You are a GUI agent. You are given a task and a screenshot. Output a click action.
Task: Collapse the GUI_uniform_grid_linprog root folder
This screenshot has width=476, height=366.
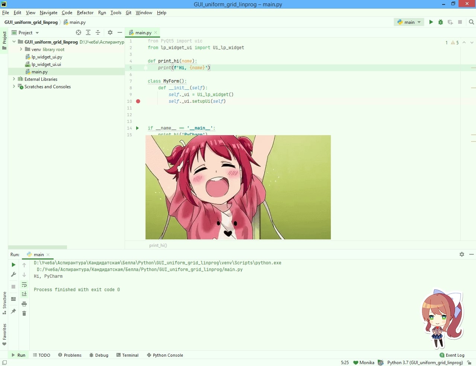pyautogui.click(x=14, y=42)
